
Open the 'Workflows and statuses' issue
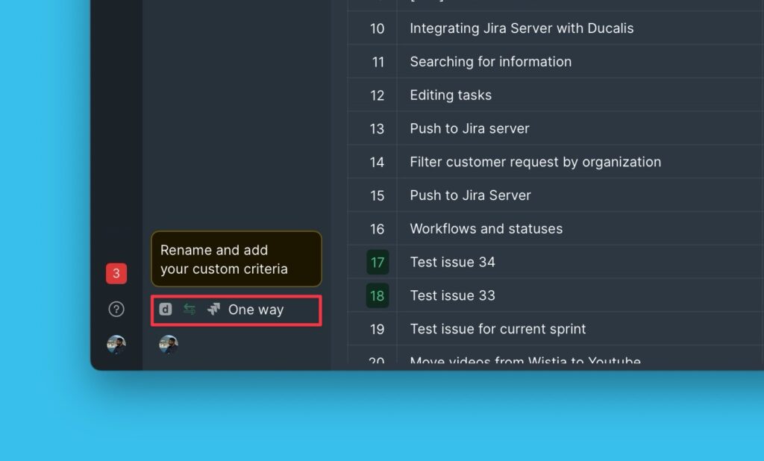click(486, 229)
